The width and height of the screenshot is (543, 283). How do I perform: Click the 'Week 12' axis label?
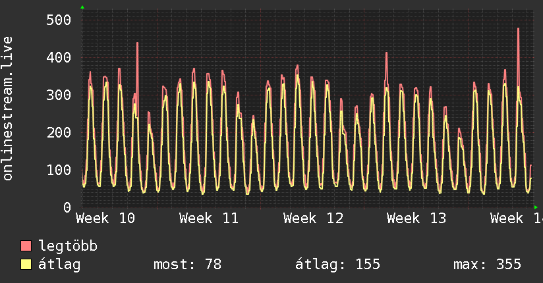tap(313, 219)
